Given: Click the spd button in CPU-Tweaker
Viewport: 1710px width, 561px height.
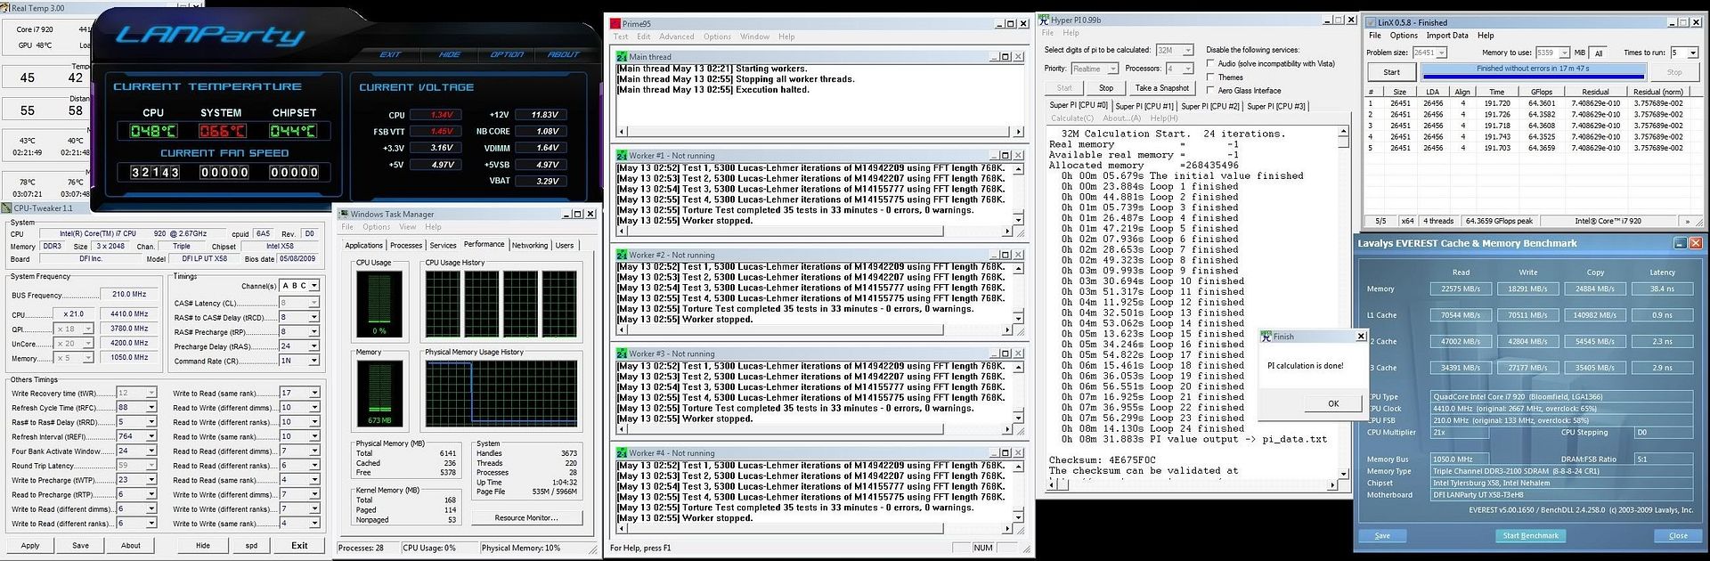Looking at the screenshot, I should coord(251,546).
